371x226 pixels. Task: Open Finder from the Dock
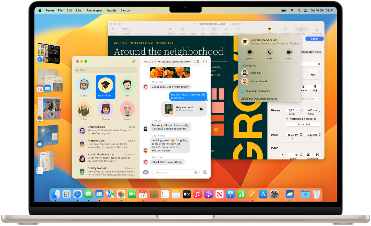[55, 194]
